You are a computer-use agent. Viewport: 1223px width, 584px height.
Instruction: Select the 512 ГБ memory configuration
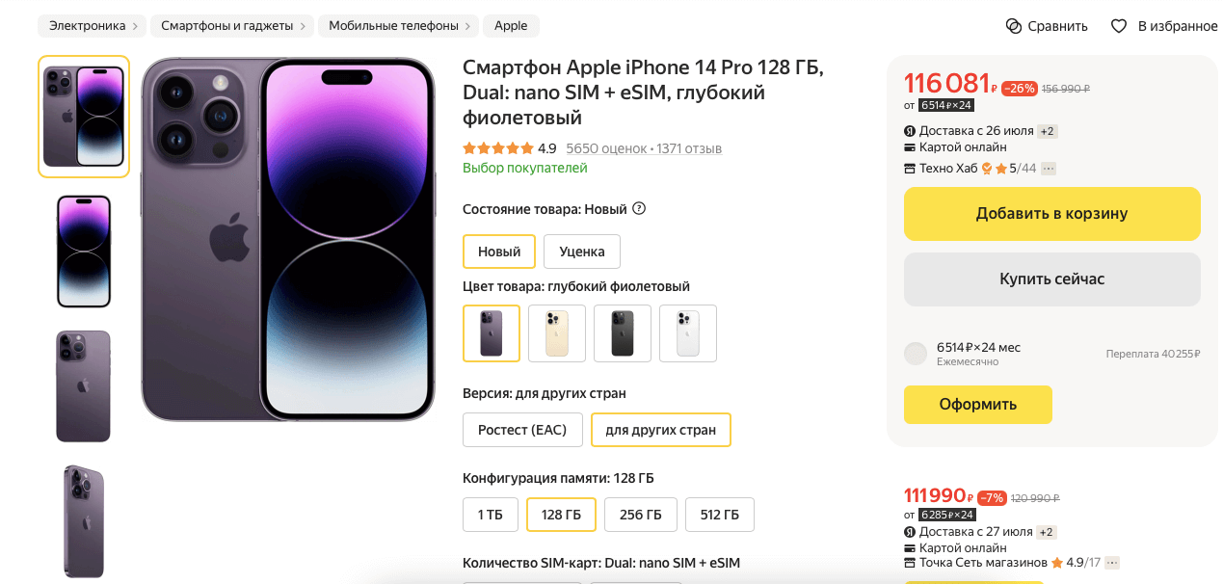coord(719,515)
